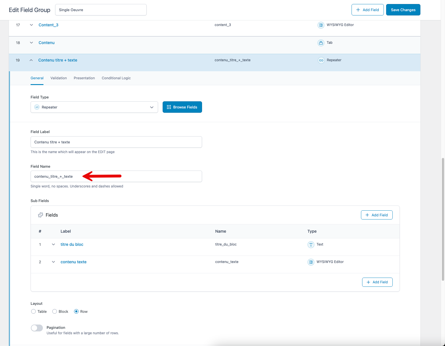Click the Text type icon for titre du bloc

point(311,245)
